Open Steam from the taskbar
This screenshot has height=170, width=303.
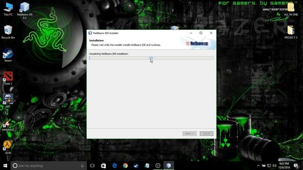(136, 166)
